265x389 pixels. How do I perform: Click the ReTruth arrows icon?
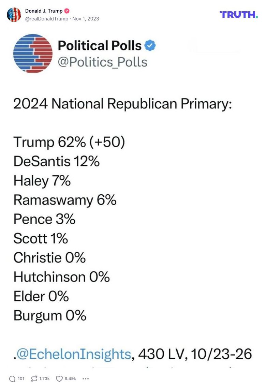pos(34,379)
